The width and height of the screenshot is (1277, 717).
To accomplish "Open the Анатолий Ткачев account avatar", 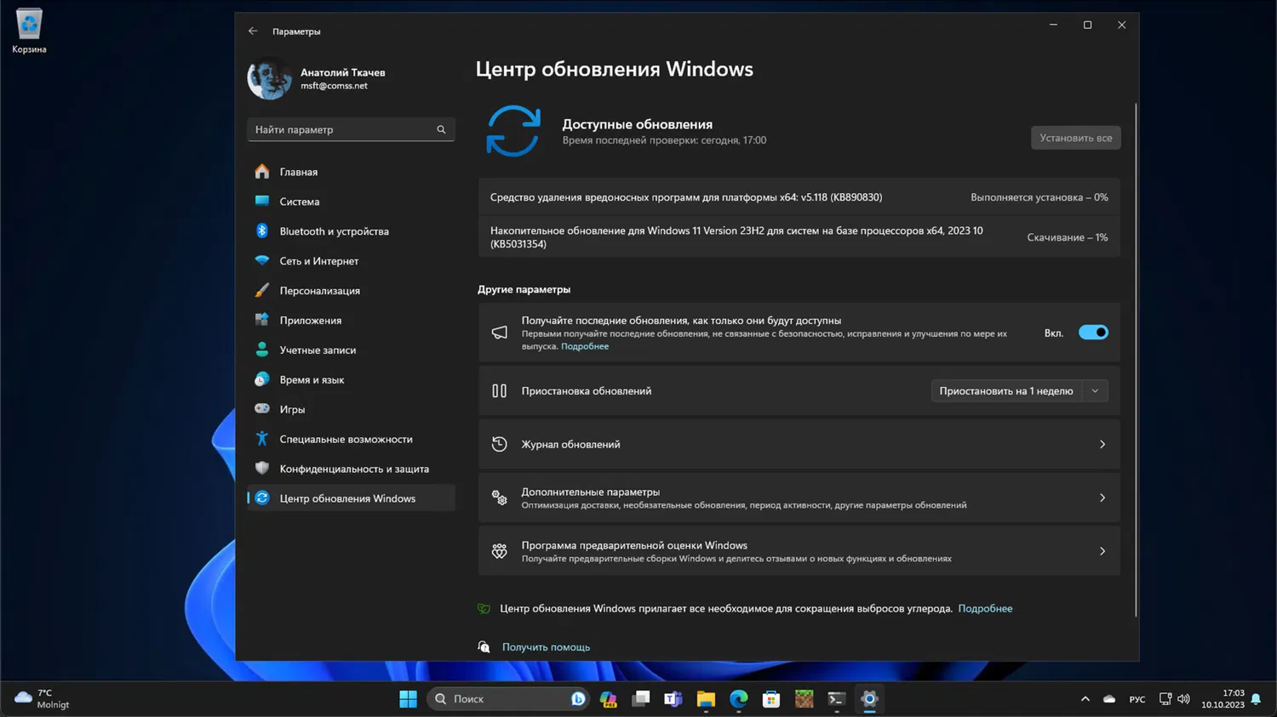I will pos(269,78).
